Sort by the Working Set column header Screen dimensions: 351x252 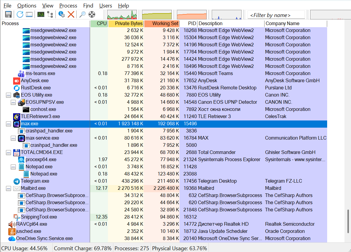coord(162,24)
